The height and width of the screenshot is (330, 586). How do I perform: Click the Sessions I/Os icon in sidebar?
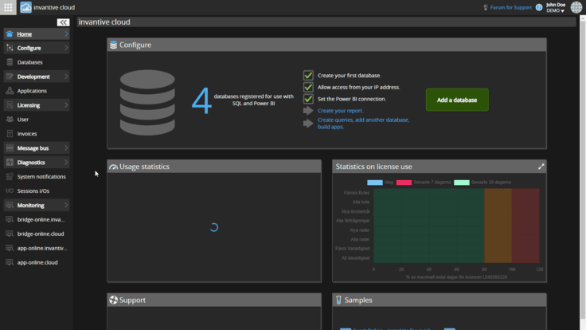click(x=10, y=191)
